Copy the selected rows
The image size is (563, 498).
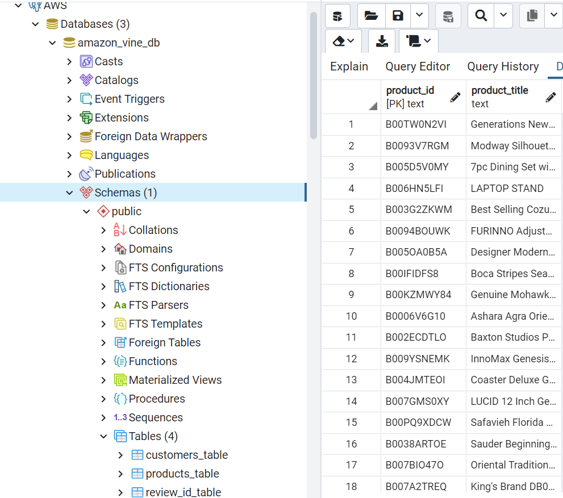(532, 16)
